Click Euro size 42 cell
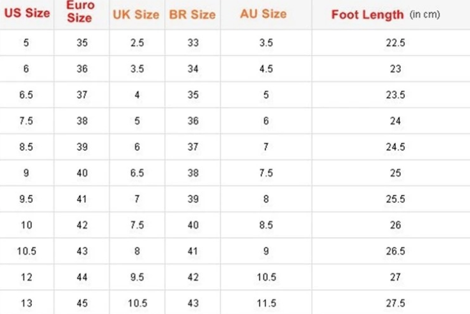Screen dimensions: 470x314 (x=81, y=225)
